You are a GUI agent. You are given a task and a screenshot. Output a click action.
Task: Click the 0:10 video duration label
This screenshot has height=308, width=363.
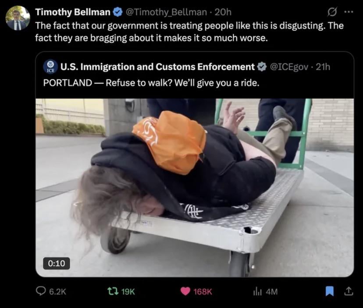pos(57,263)
